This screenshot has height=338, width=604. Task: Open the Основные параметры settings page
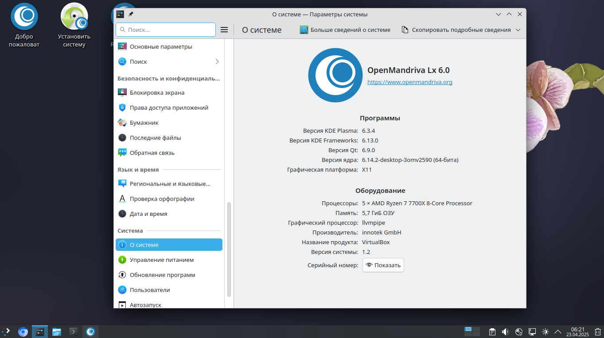coord(169,46)
